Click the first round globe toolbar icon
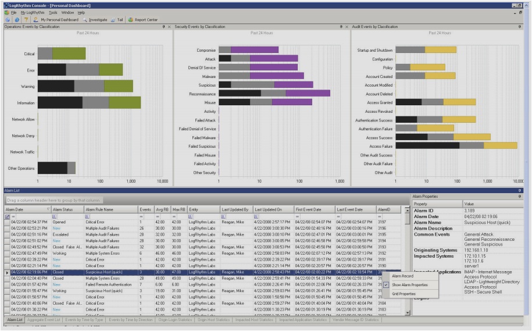 (8, 20)
